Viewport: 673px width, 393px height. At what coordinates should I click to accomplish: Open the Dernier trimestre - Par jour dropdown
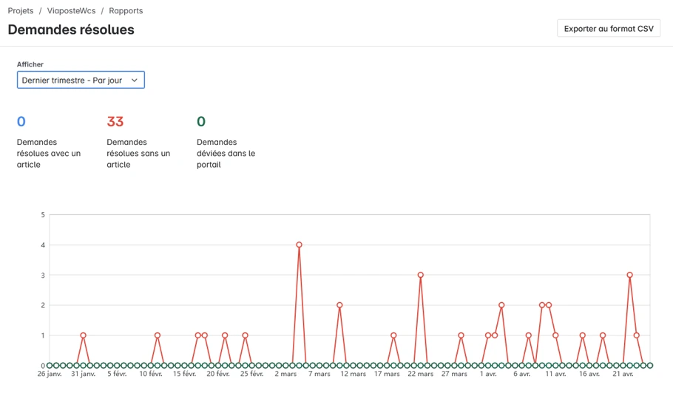(81, 80)
